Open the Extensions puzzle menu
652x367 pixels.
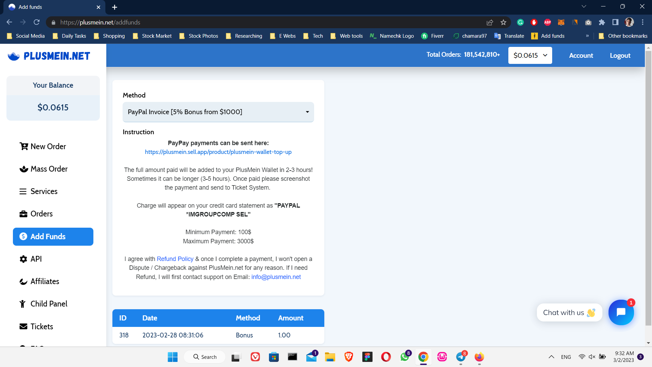[x=602, y=22]
